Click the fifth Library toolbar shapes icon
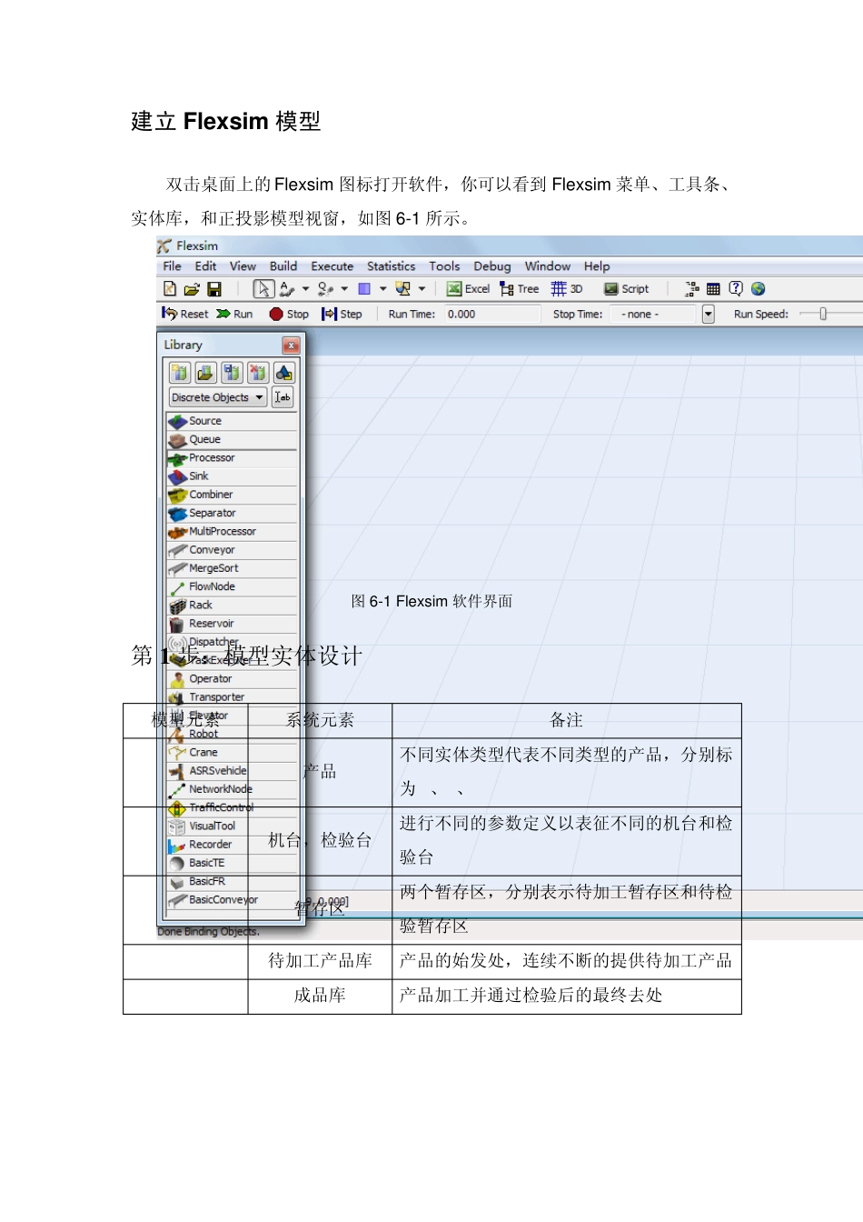The height and width of the screenshot is (1222, 863). (283, 373)
